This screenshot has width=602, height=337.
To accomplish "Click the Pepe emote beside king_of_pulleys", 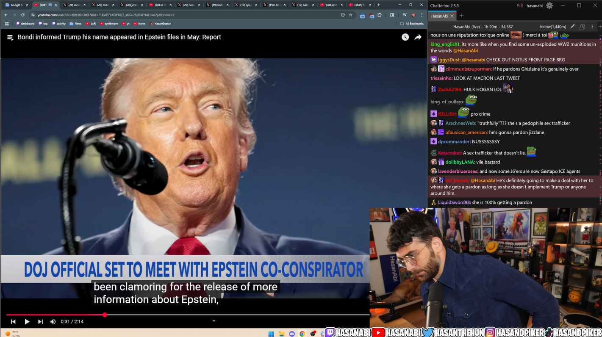I will tap(471, 100).
